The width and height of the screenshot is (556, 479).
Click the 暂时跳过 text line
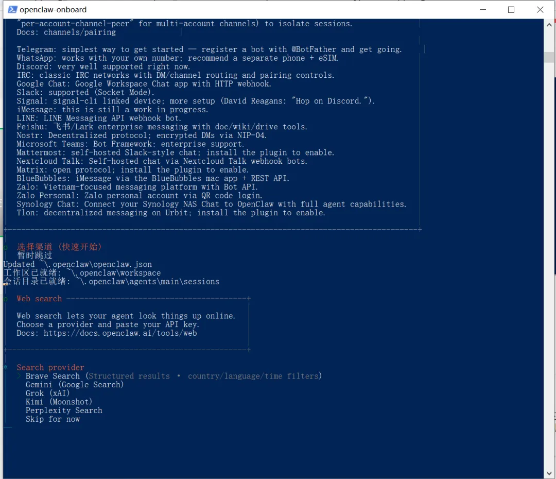34,255
